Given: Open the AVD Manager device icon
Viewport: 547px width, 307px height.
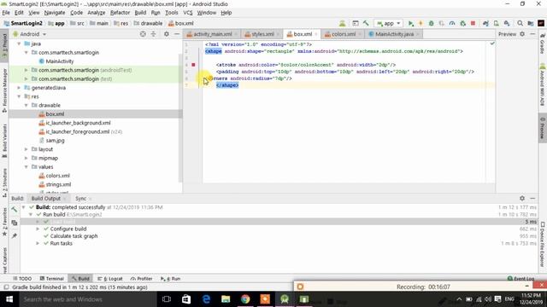Looking at the screenshot, I should pos(496,23).
